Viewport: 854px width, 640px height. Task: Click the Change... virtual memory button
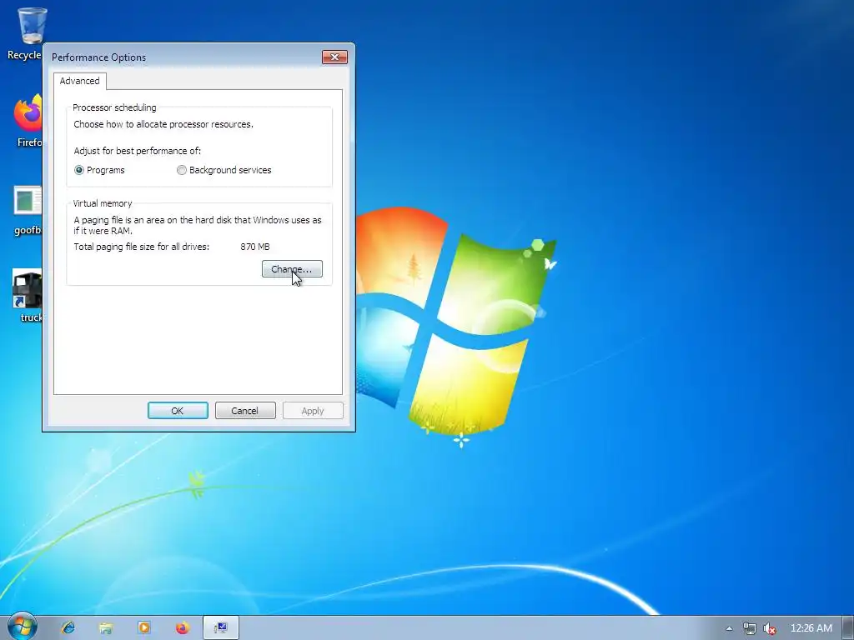(292, 269)
